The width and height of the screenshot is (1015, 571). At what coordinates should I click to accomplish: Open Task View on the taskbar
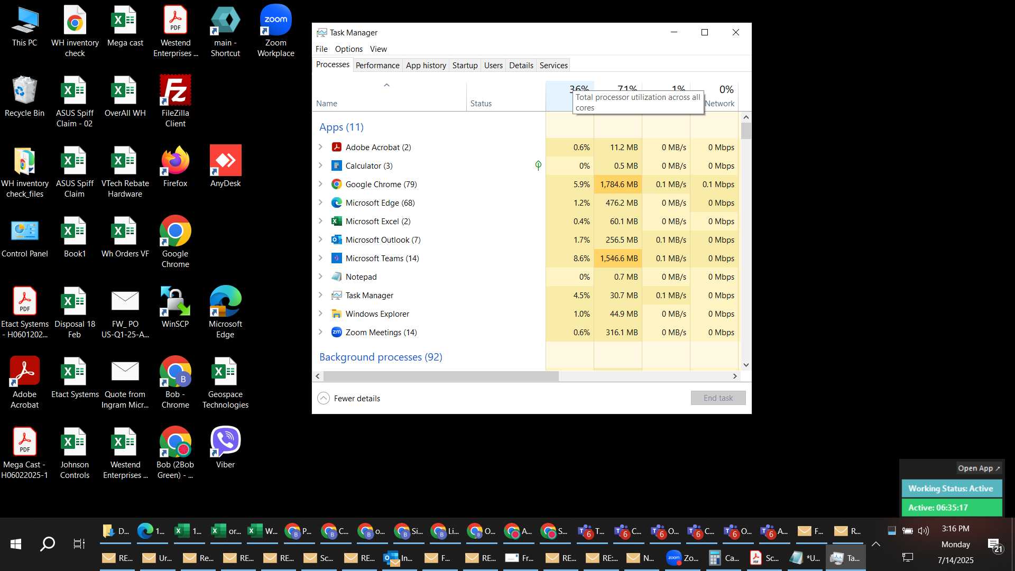pyautogui.click(x=79, y=544)
